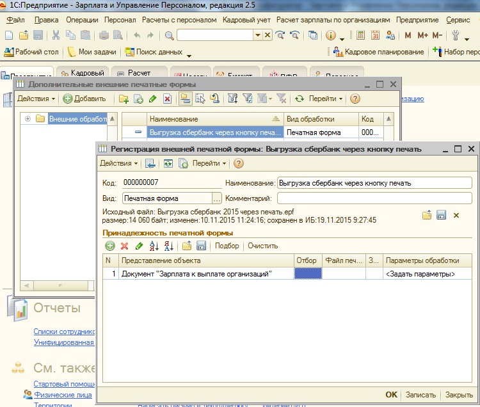
Task: Click the load file folder icon near source file
Action: 427,215
